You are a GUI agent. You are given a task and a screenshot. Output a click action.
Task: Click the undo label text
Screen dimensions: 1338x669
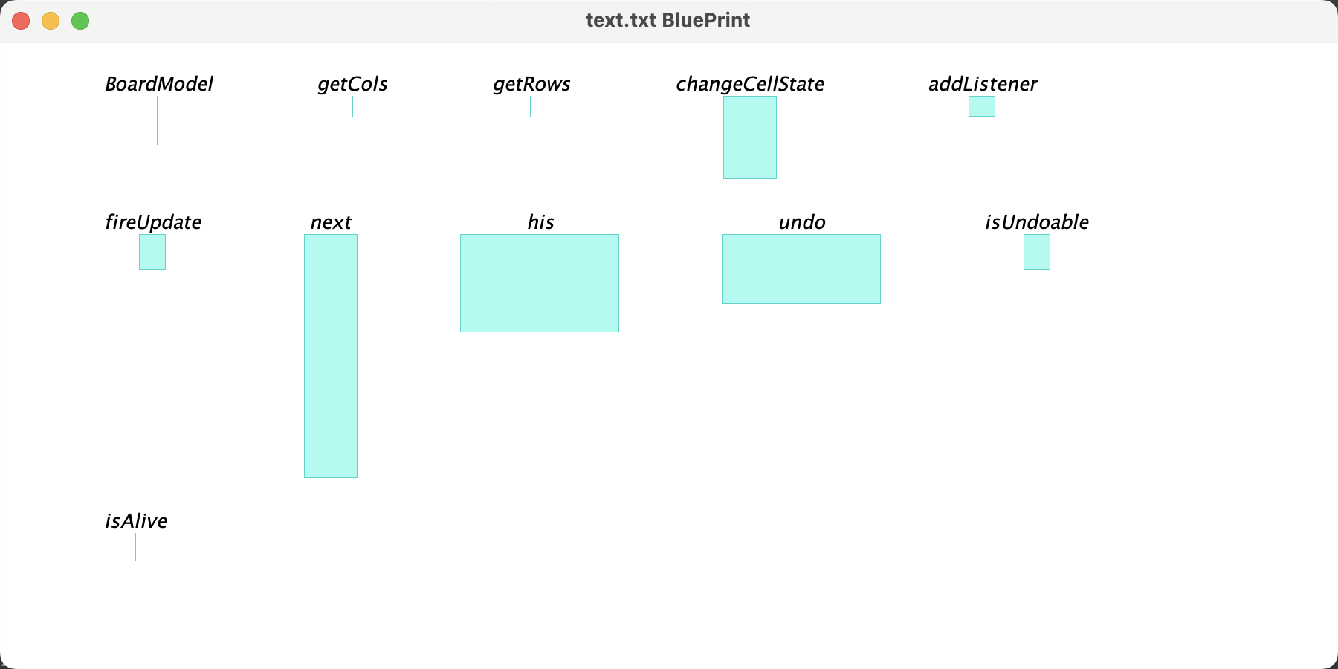pyautogui.click(x=801, y=222)
